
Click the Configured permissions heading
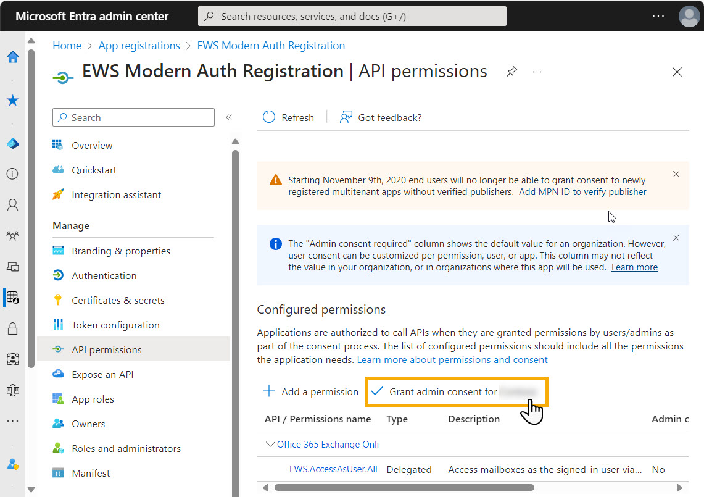[321, 309]
